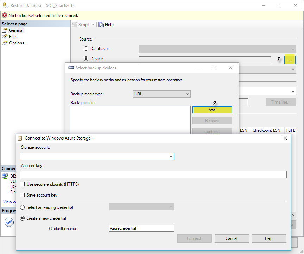This screenshot has height=254, width=304.
Task: Select the Options page
Action: pos(17,43)
